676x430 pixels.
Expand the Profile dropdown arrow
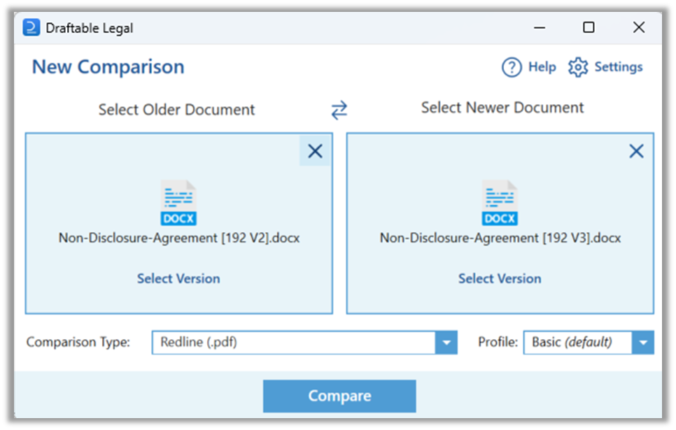click(643, 343)
